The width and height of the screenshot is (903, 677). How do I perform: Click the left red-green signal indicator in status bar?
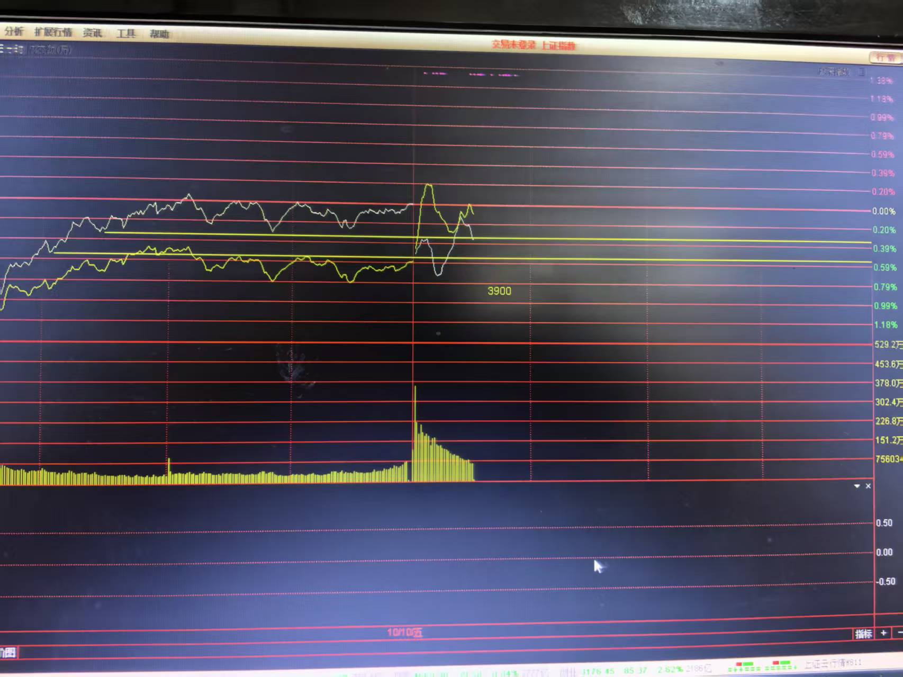point(744,666)
